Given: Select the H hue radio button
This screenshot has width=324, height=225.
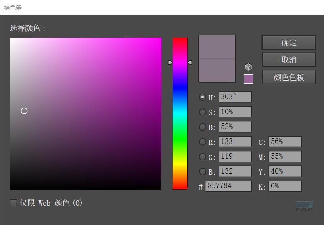Looking at the screenshot, I should (203, 97).
